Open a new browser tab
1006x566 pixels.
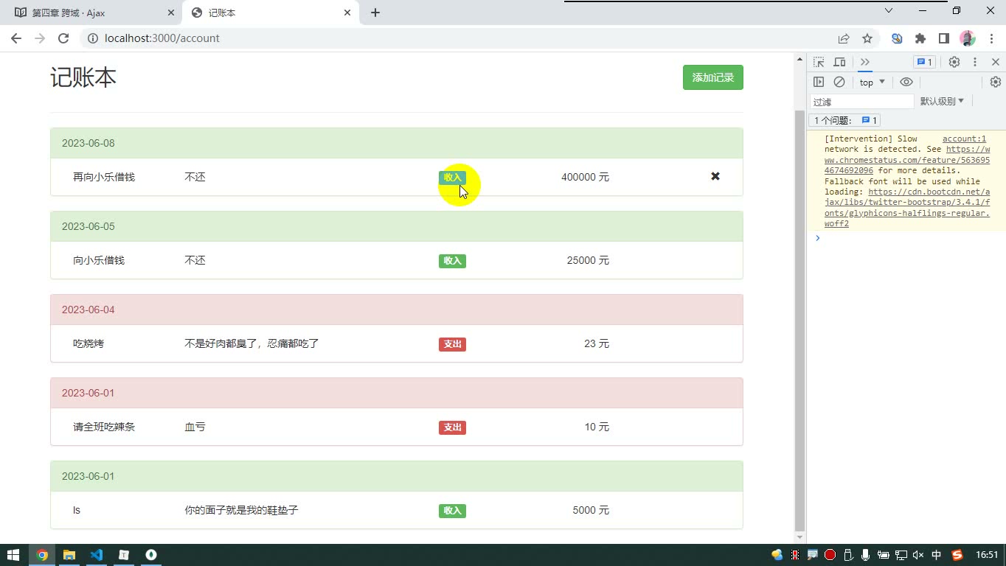pos(375,13)
